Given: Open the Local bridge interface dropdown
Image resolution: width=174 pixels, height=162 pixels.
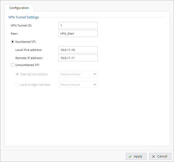Looking at the screenshot, I should click(x=78, y=85).
